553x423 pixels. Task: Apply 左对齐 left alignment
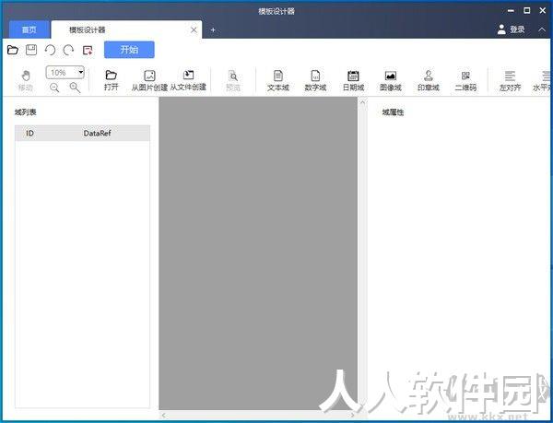[510, 81]
